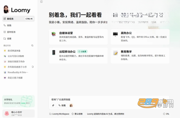The image size is (180, 118).
Task: Open recent task NovaBuddy AI Brie…
Action: tap(18, 72)
